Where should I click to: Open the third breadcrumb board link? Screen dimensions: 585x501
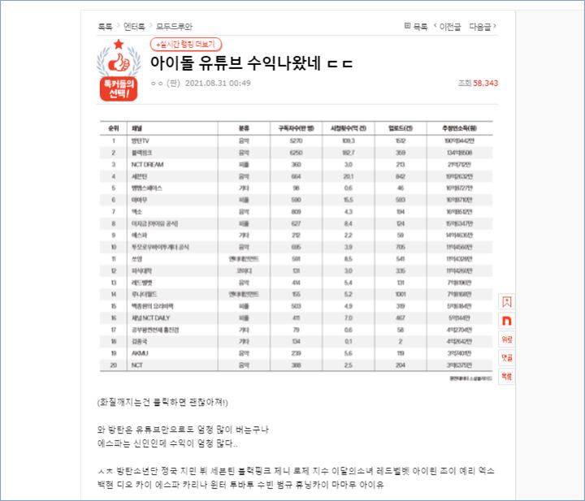coord(174,27)
